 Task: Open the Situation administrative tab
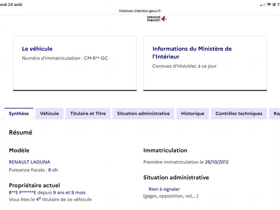(x=143, y=113)
